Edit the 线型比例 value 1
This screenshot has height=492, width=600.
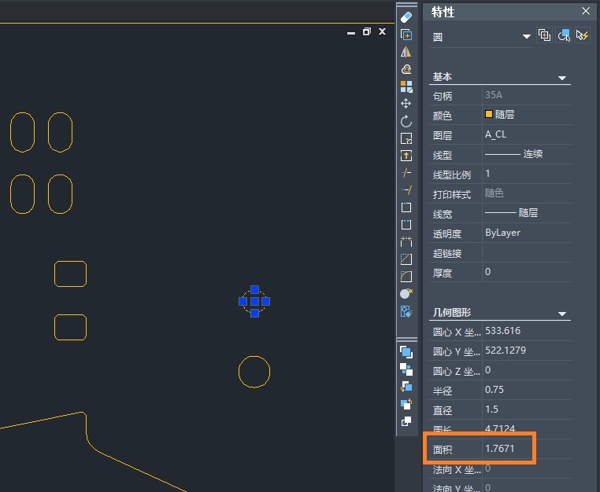(527, 174)
